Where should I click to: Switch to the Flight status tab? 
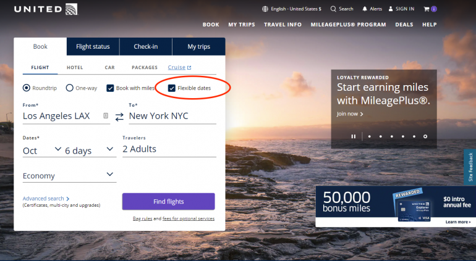pos(93,46)
